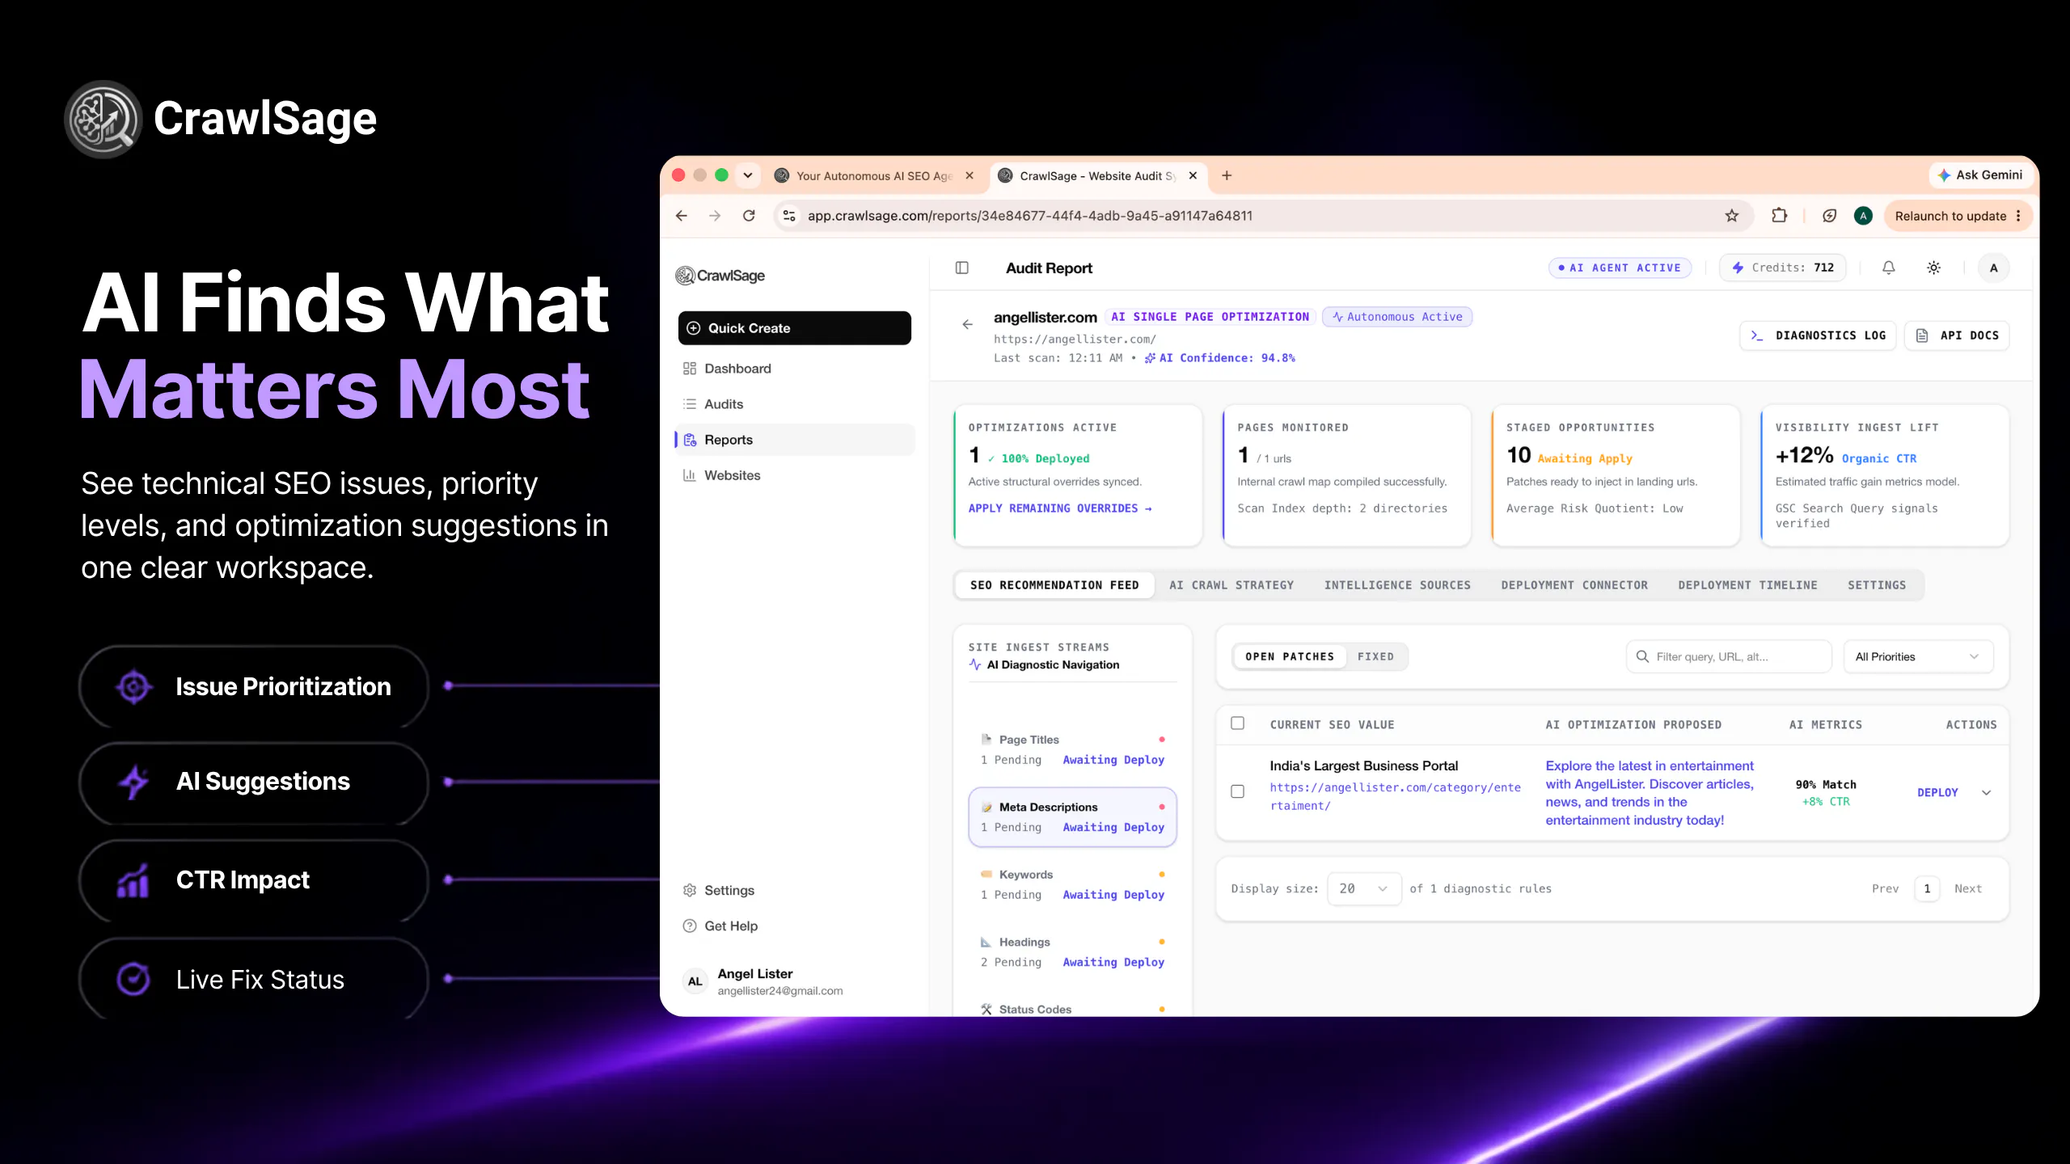2070x1164 pixels.
Task: Click Apply Remaining Overrides link
Action: pos(1060,508)
